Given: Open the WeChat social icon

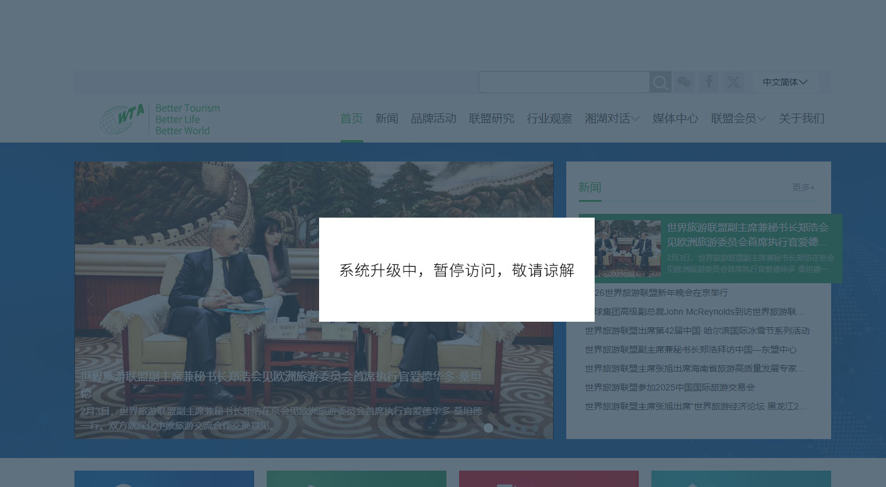Looking at the screenshot, I should pos(684,83).
